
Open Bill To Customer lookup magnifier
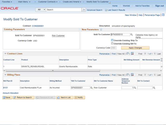92,88
